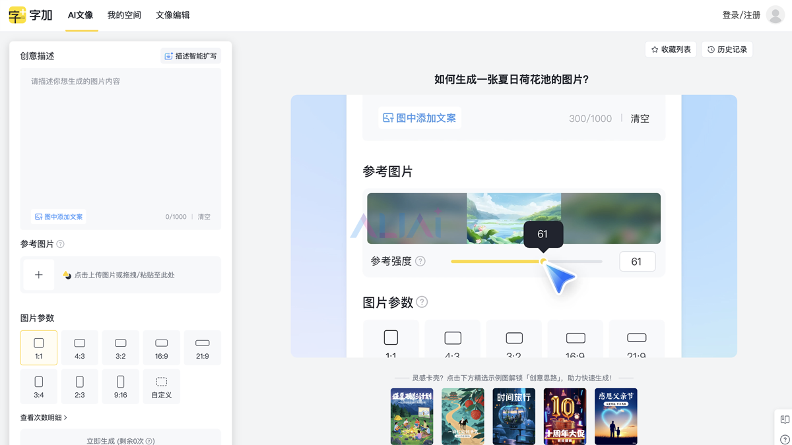Click the question mark help icon at bottom right
The width and height of the screenshot is (792, 445).
(785, 440)
